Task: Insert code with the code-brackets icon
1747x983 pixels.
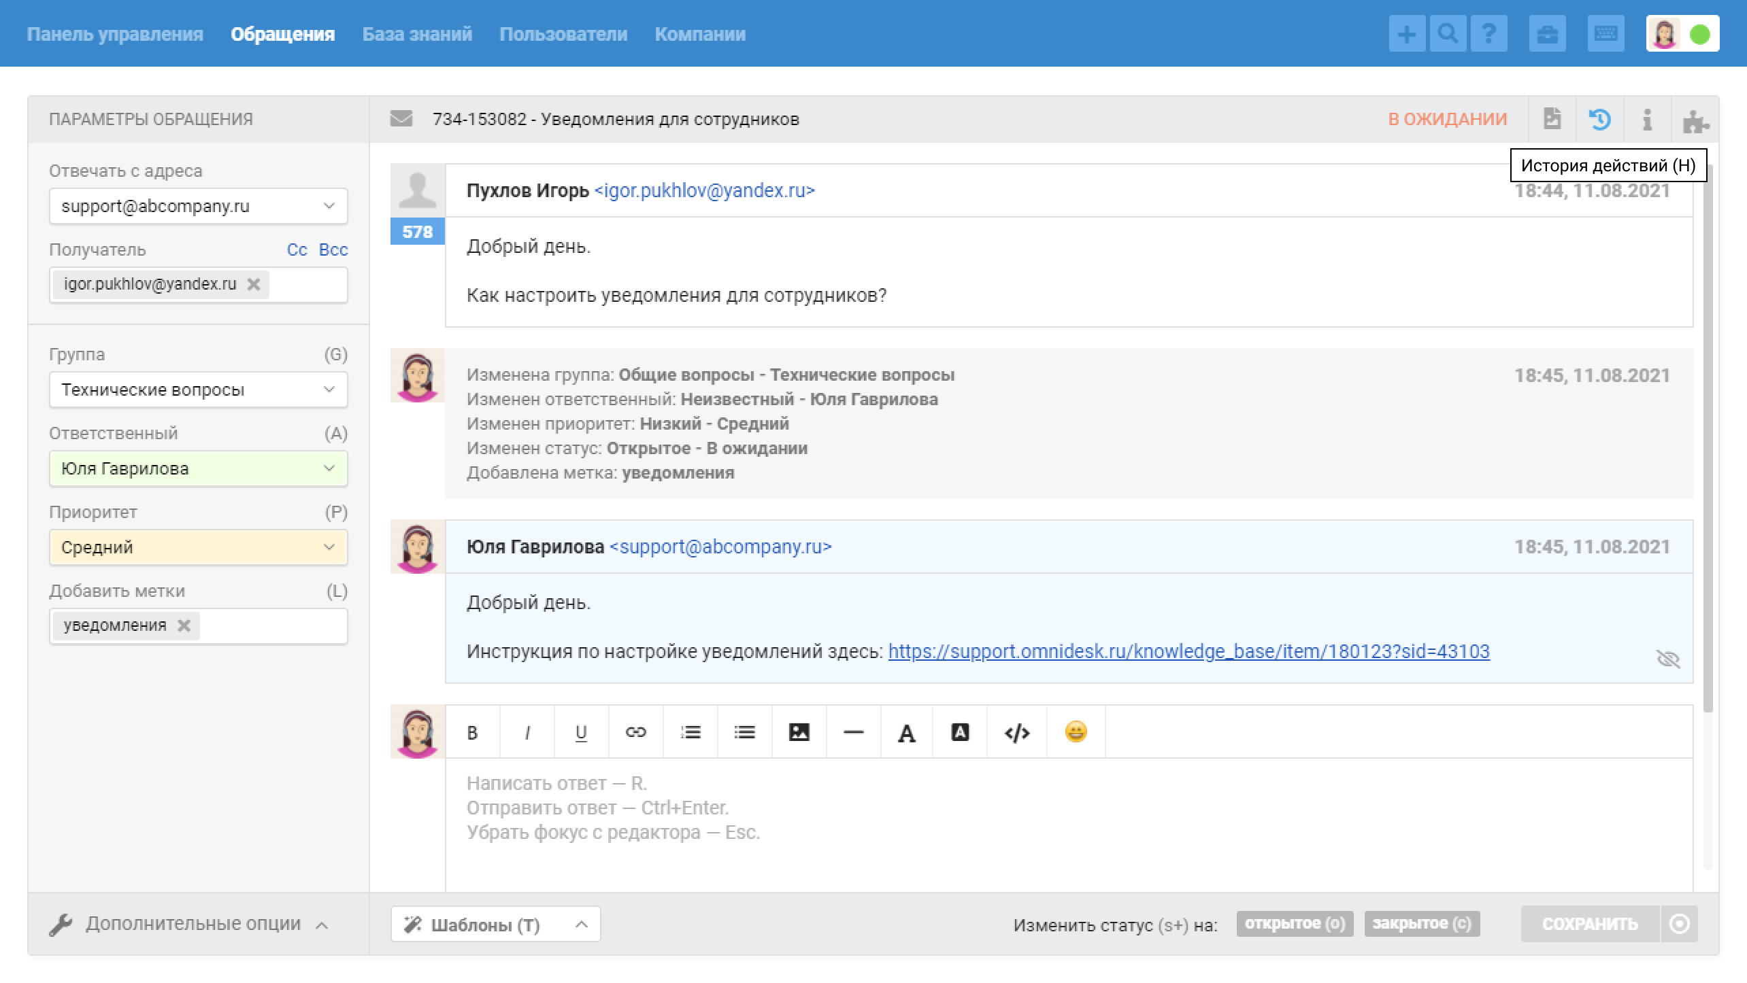Action: coord(1016,732)
